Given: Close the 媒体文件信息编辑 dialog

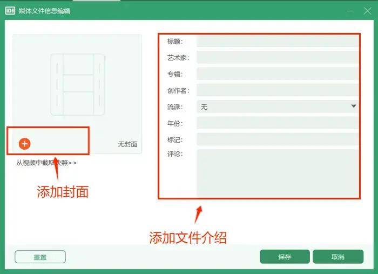Looking at the screenshot, I should 367,11.
